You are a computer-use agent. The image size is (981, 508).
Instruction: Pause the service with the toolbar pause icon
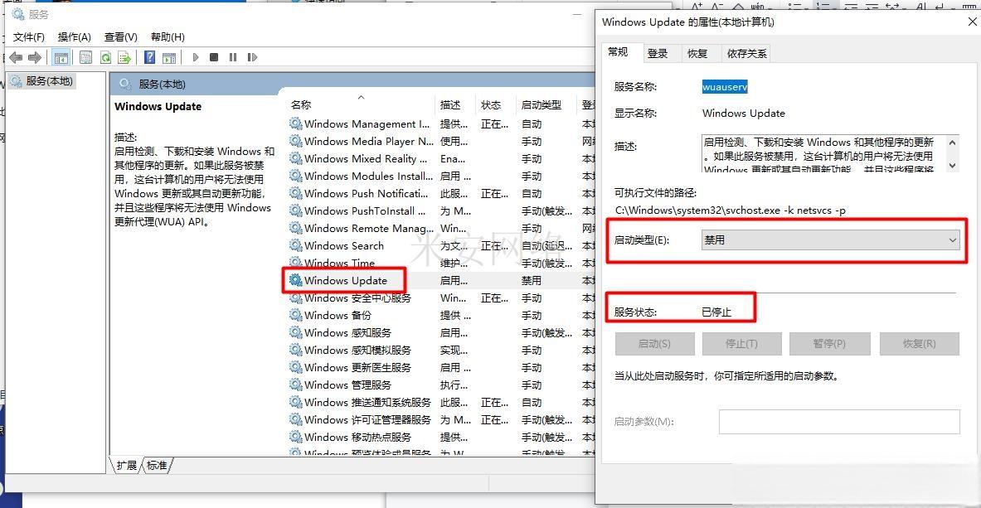point(233,57)
